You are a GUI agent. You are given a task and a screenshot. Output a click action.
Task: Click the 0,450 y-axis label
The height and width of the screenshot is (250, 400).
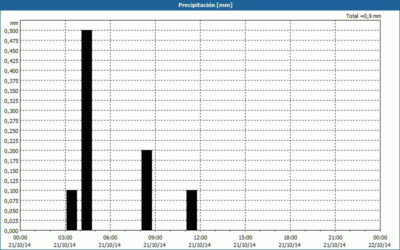pos(11,51)
